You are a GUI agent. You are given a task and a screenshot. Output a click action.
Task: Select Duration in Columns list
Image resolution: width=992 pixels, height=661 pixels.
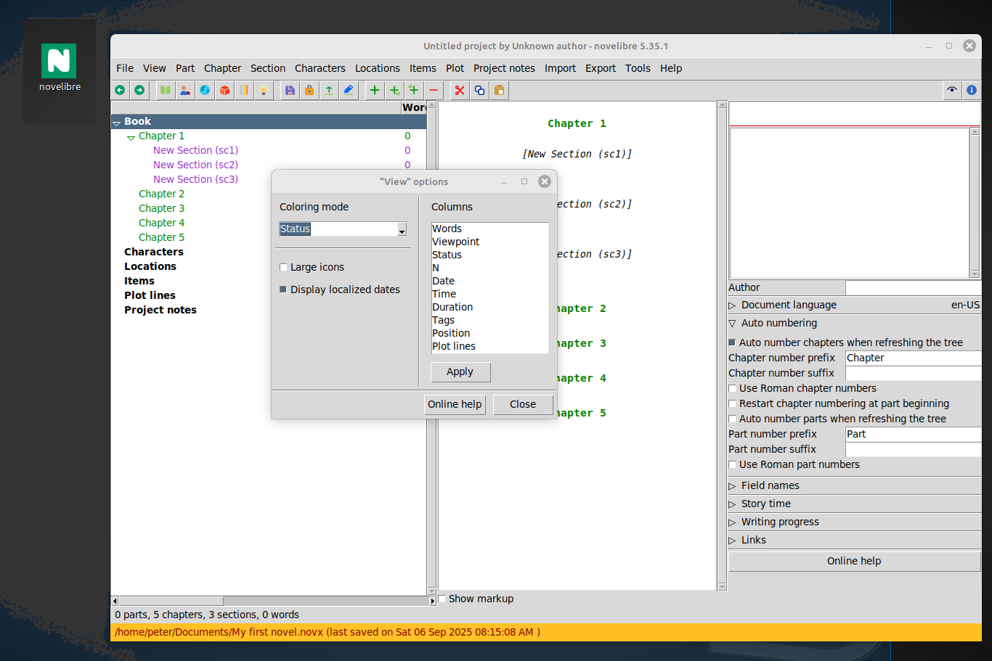click(x=452, y=307)
